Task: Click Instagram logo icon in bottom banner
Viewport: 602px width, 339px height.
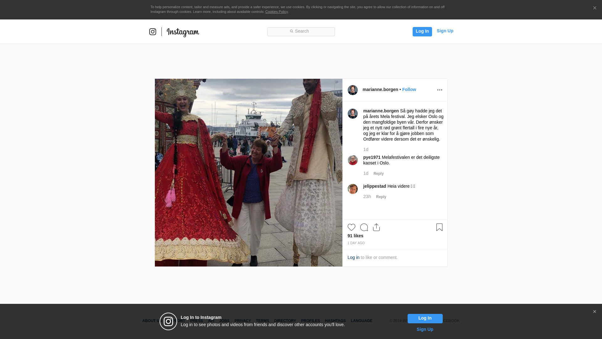Action: click(x=168, y=321)
